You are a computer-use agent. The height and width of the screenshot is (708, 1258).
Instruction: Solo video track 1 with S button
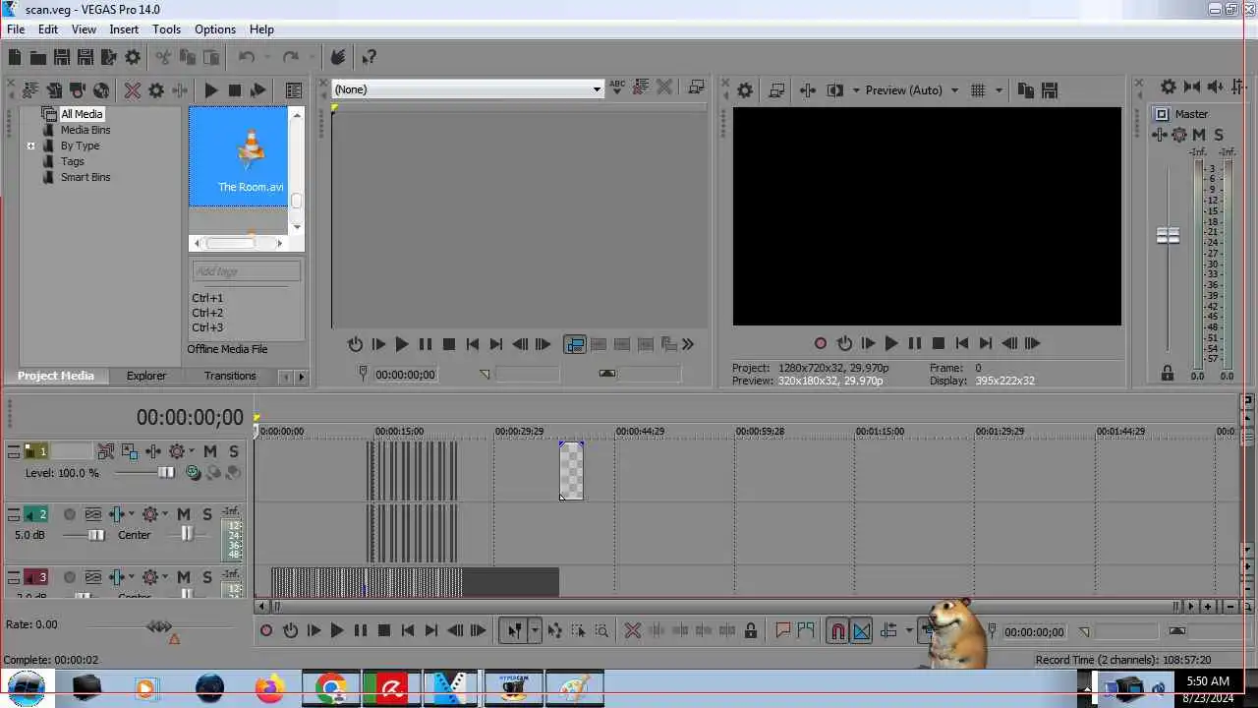tap(233, 451)
